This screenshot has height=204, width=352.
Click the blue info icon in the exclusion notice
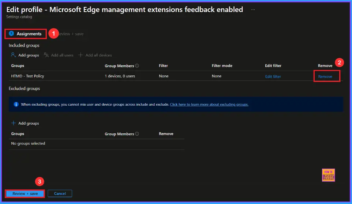16,104
